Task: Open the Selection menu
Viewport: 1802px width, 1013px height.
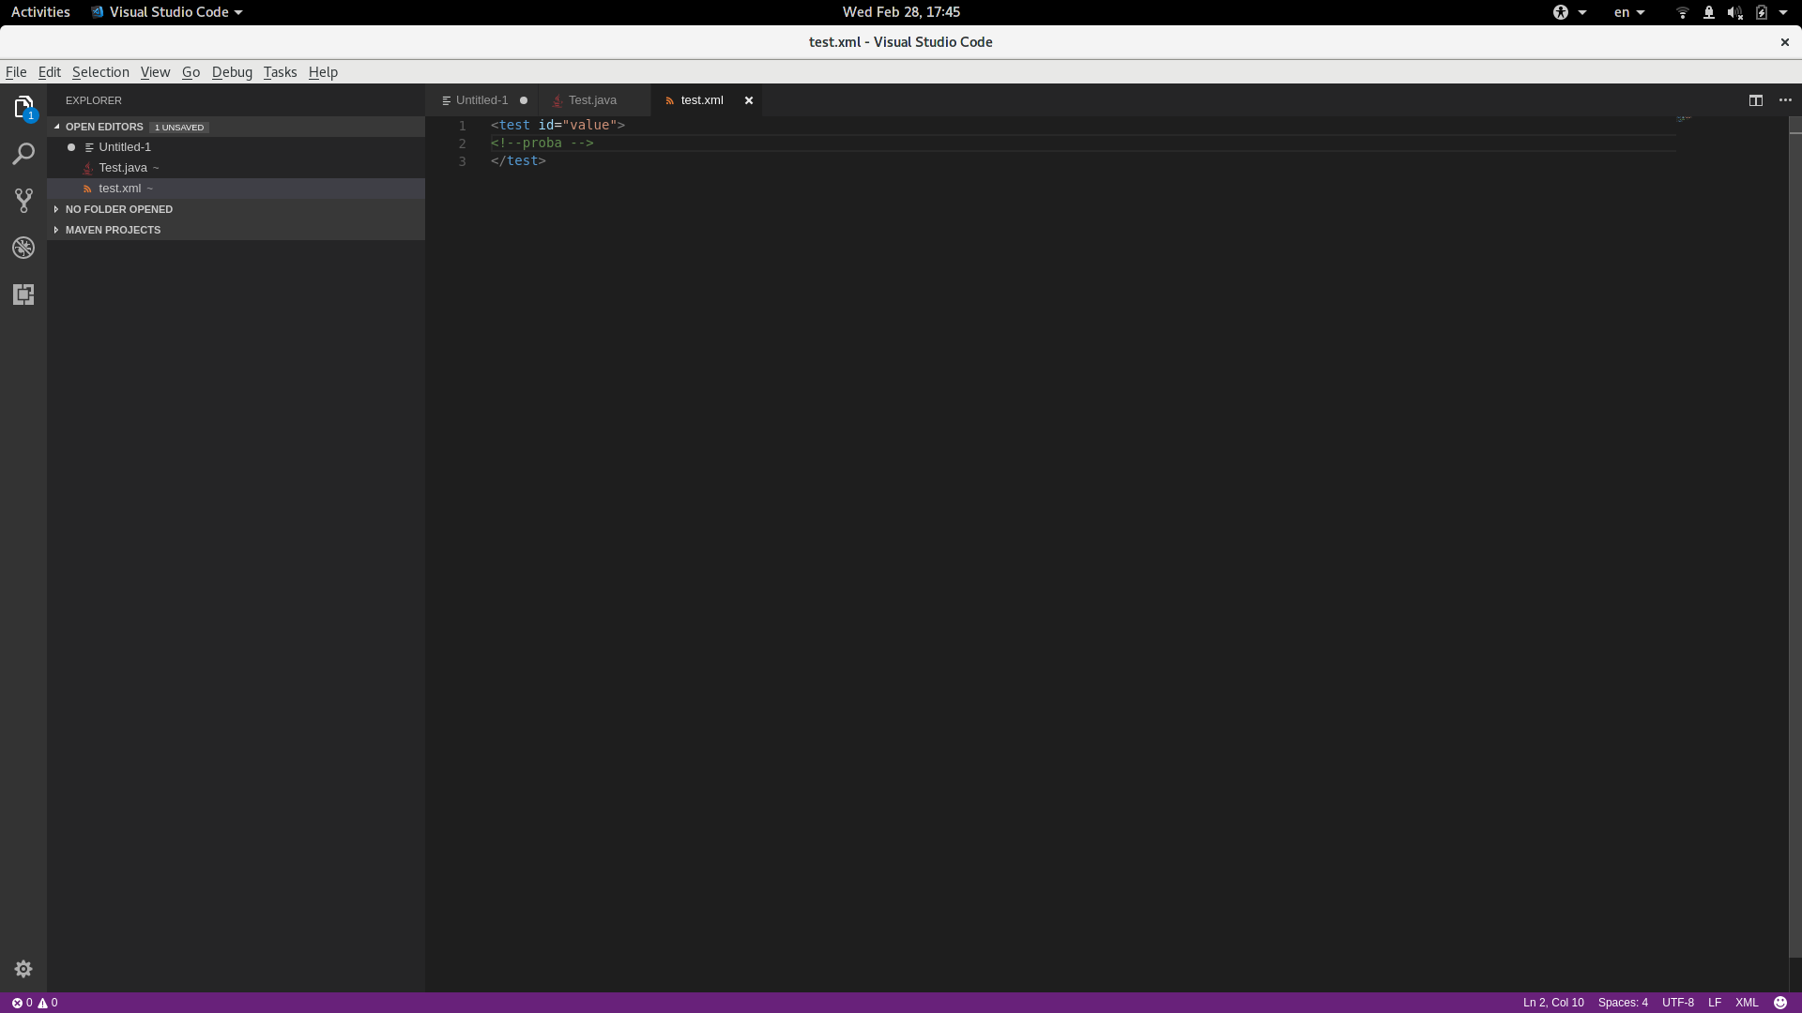Action: [x=100, y=72]
